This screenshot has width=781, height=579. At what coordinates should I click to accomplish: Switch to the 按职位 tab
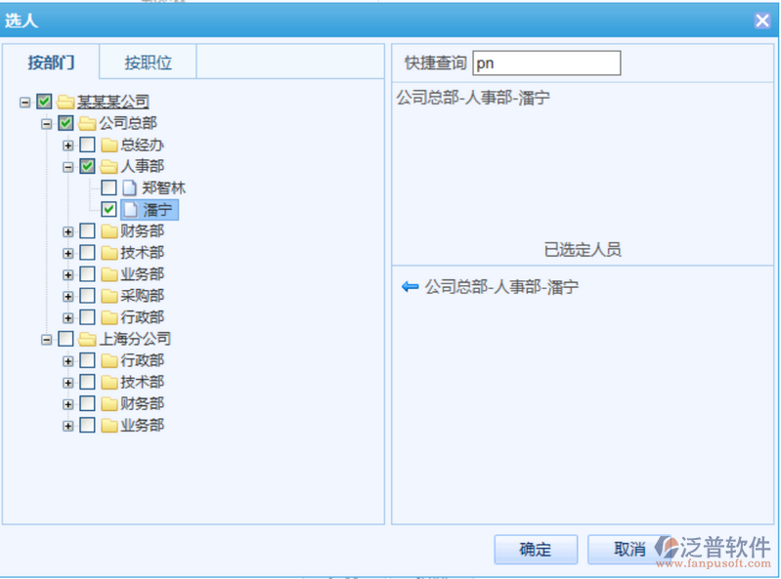(148, 62)
